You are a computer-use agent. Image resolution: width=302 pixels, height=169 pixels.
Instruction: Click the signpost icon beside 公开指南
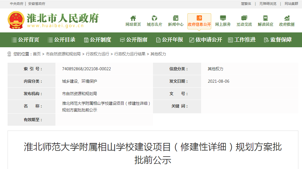point(122,40)
